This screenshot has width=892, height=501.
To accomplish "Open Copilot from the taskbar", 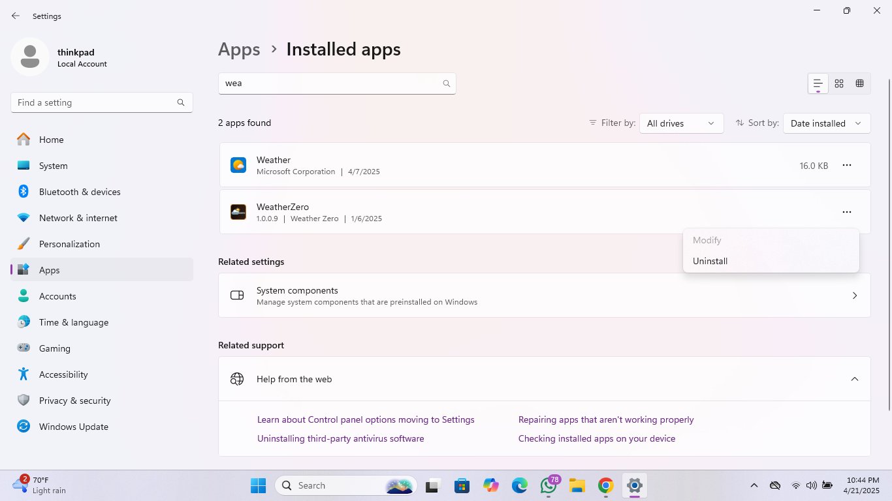I will pos(490,485).
